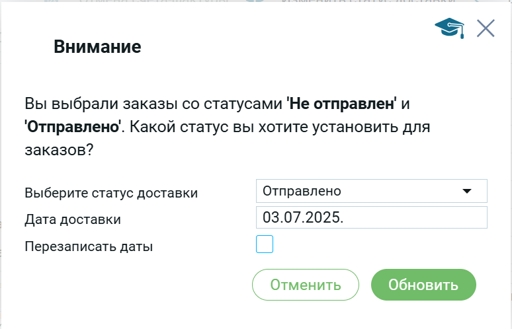Click the bold 'Не отправлен' status text
The image size is (512, 329).
(341, 104)
